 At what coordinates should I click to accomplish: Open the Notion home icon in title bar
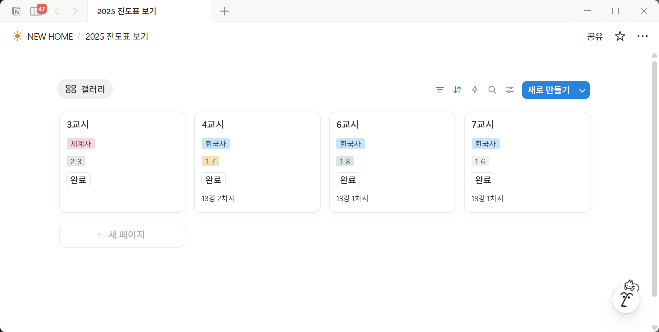16,11
